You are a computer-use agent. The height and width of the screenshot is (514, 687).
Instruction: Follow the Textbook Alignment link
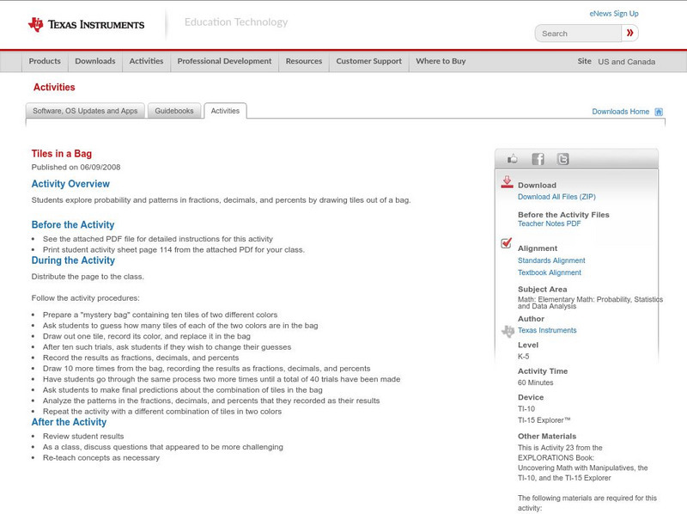click(550, 272)
